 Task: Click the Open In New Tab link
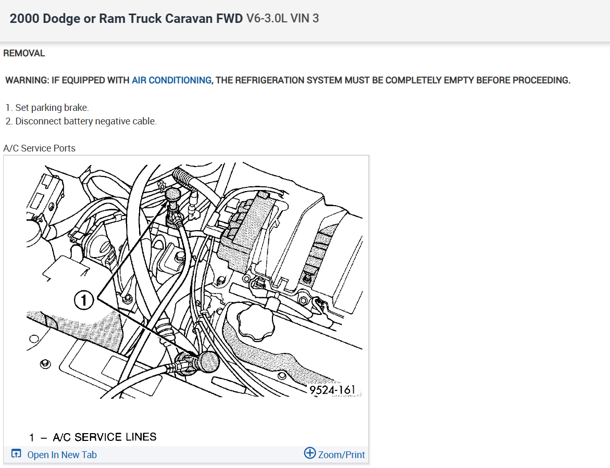[62, 454]
